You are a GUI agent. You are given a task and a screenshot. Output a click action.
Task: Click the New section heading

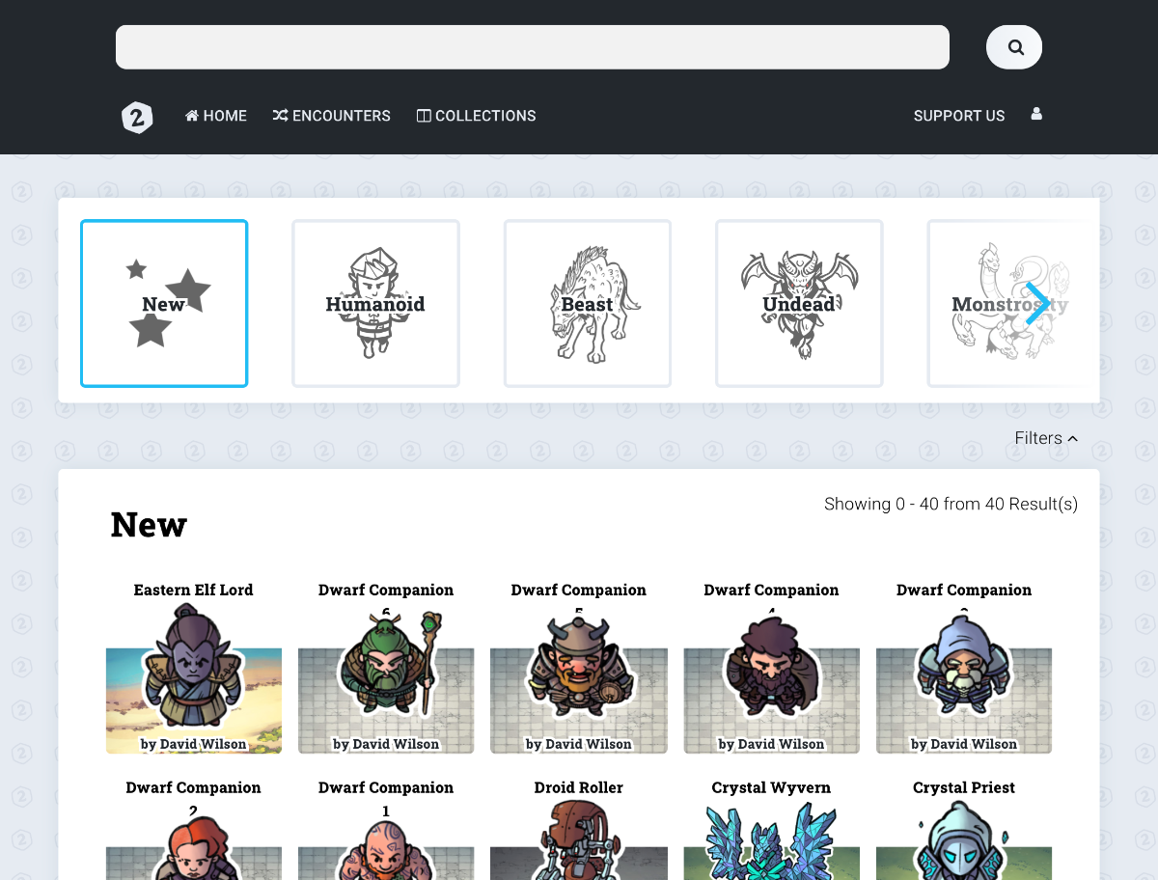click(149, 525)
